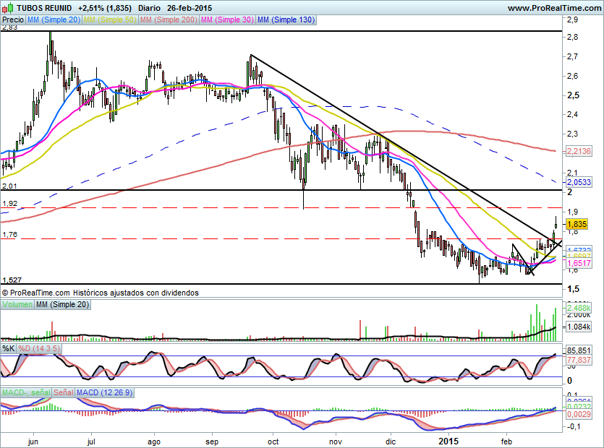Click the oct month marker on time axis
The image size is (604, 448).
click(x=274, y=439)
